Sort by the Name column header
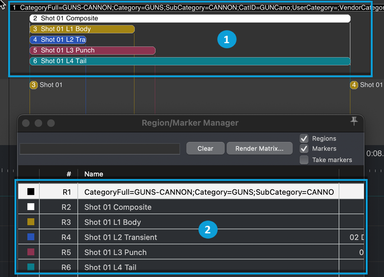384x277 pixels. pyautogui.click(x=94, y=174)
